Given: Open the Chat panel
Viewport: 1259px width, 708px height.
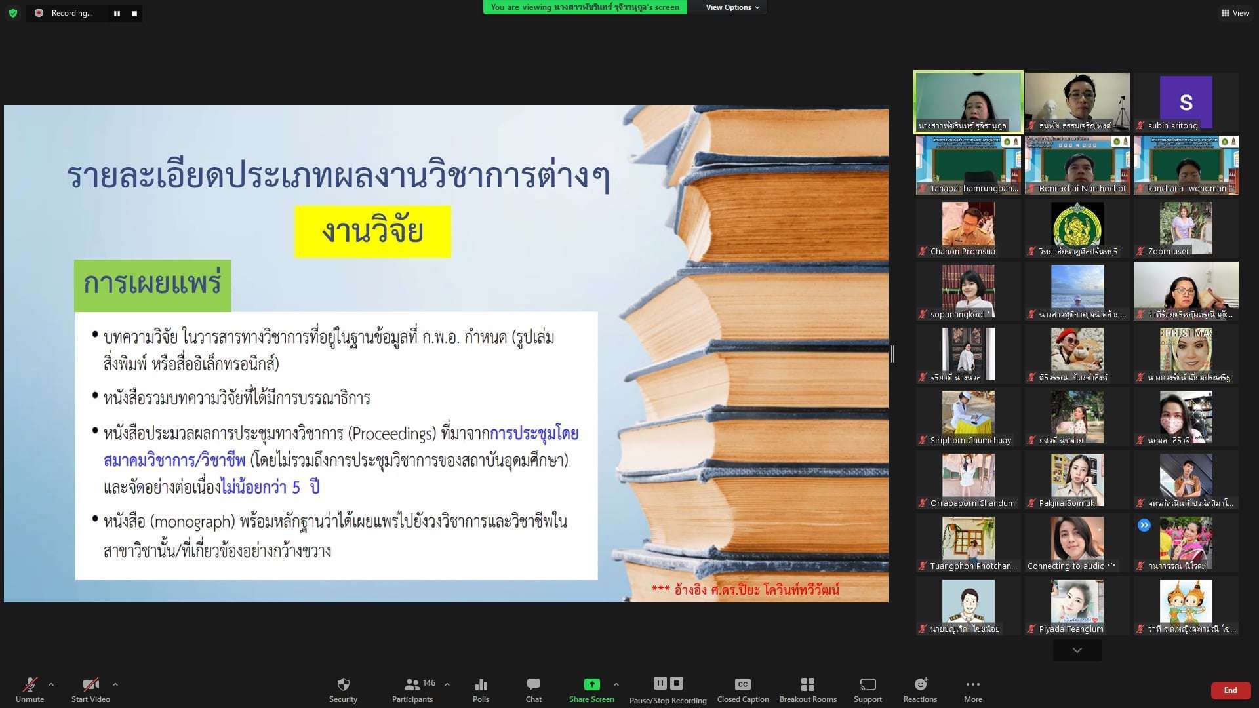Looking at the screenshot, I should point(533,690).
